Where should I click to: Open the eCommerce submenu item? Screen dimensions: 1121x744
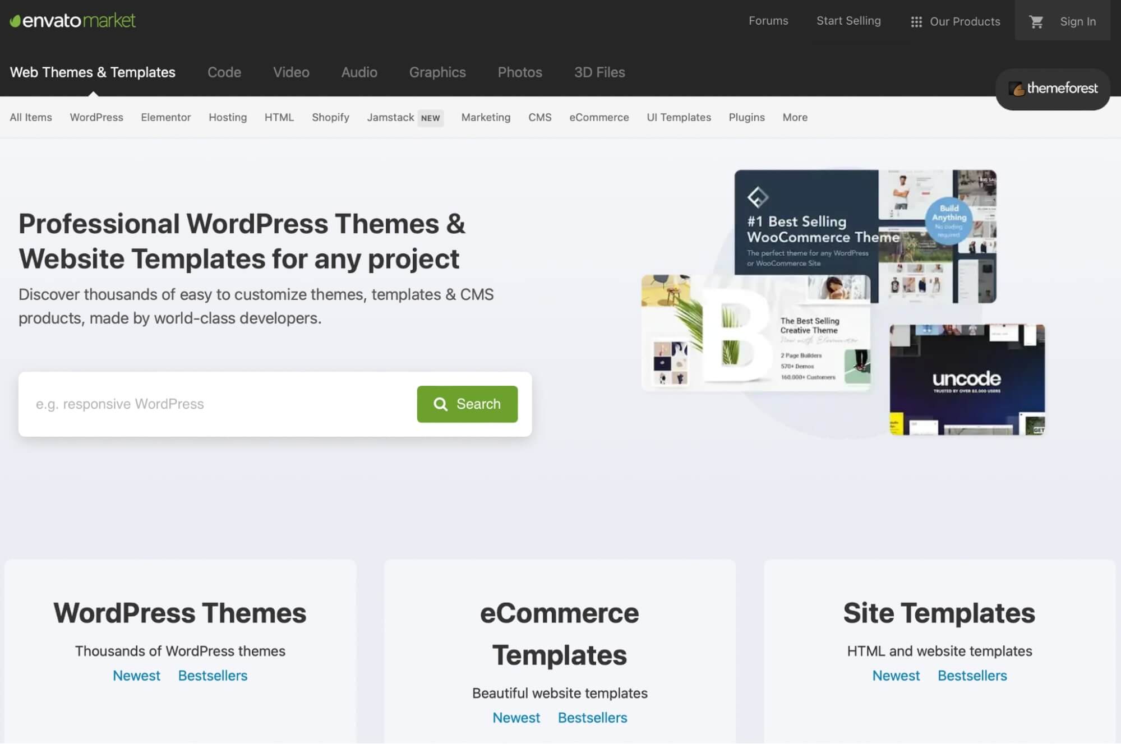[x=599, y=117]
